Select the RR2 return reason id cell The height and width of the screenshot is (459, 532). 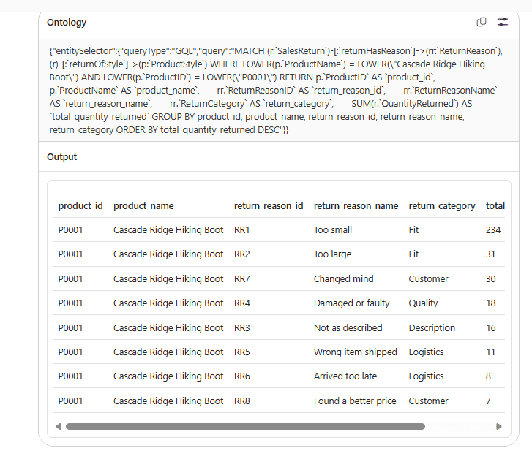point(242,254)
